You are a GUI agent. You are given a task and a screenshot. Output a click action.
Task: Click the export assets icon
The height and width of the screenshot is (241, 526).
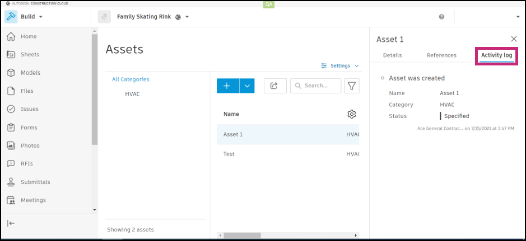(x=274, y=86)
